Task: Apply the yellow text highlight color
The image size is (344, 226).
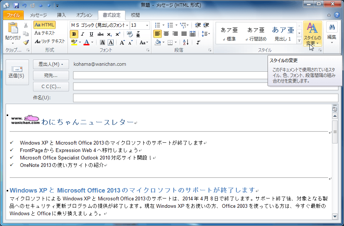Action: tap(74, 42)
